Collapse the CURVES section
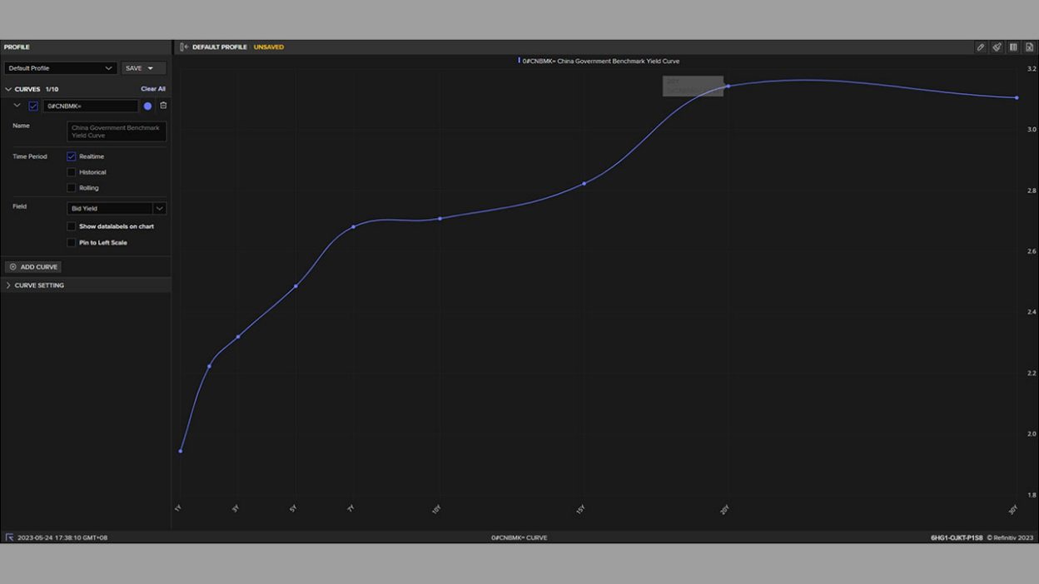This screenshot has width=1039, height=584. pos(8,88)
